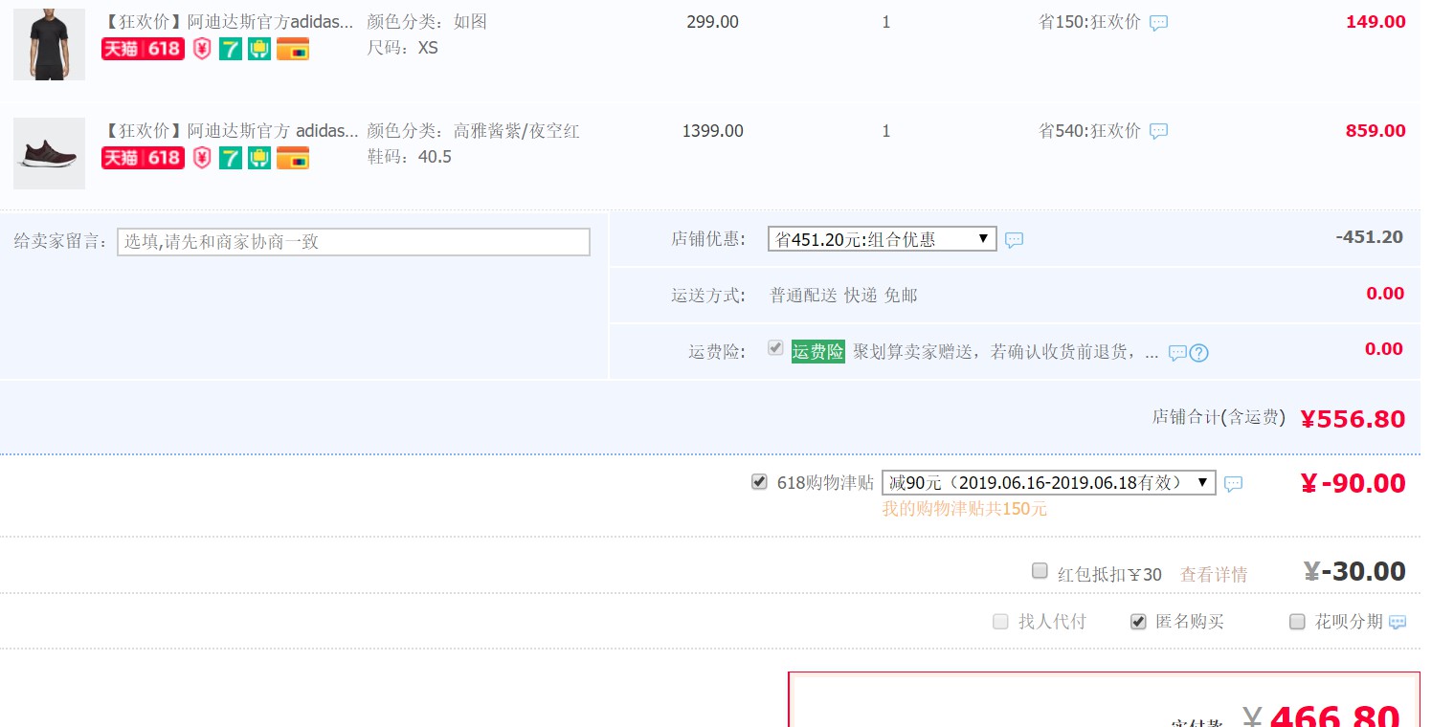
Task: Toggle the 运费险 checkbox
Action: point(775,348)
